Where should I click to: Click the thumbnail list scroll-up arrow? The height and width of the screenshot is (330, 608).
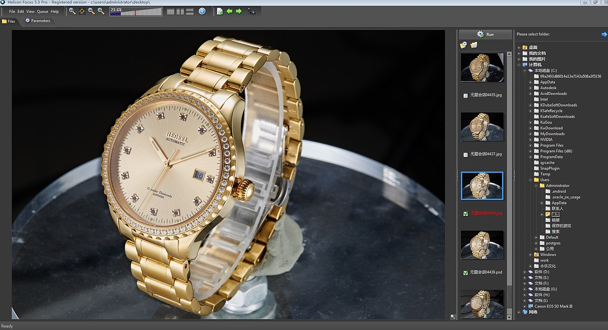click(509, 55)
